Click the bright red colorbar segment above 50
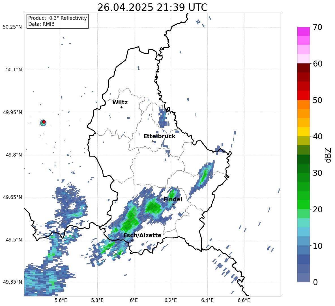Viewport: 335px width, 306px height. (303, 95)
